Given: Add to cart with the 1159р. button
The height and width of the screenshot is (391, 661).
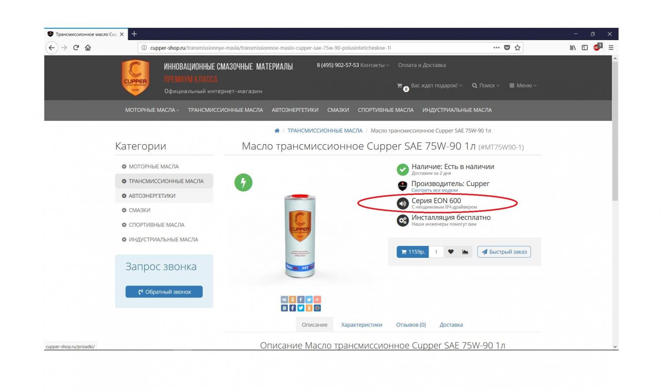Looking at the screenshot, I should (x=412, y=252).
